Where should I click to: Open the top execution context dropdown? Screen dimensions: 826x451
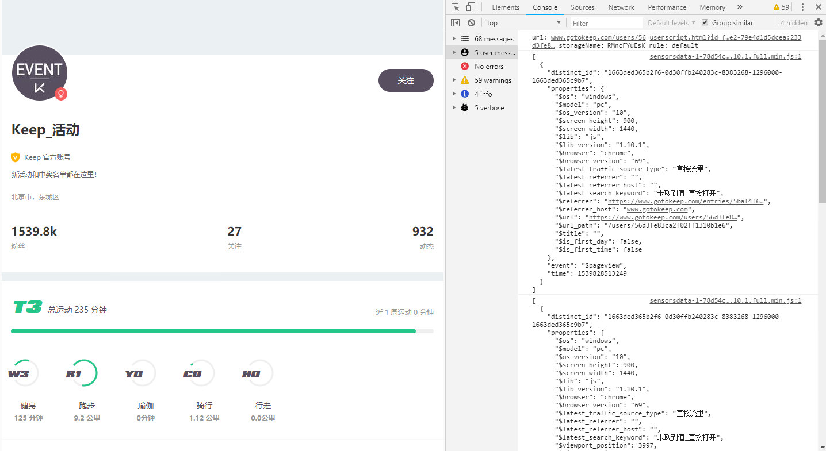pyautogui.click(x=523, y=23)
